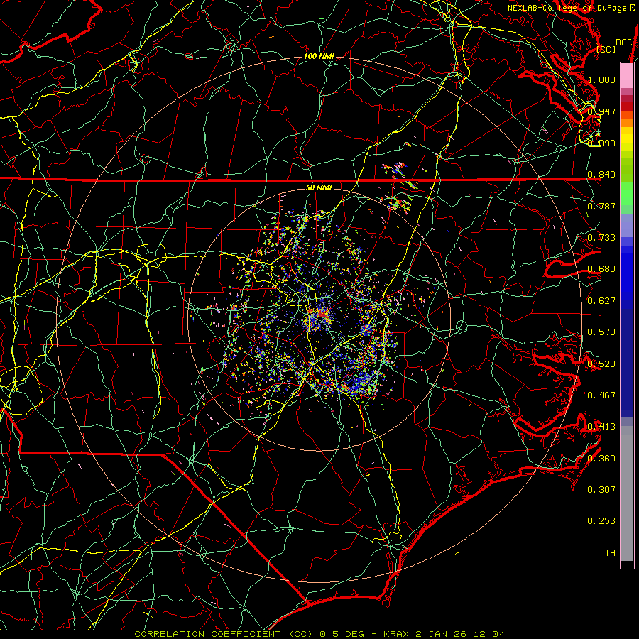This screenshot has width=639, height=639.
Task: Pick the dark red segment of the color bar
Action: (x=627, y=106)
